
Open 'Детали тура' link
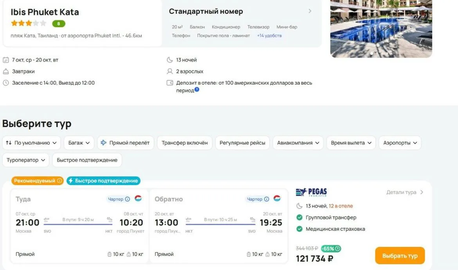(404, 192)
